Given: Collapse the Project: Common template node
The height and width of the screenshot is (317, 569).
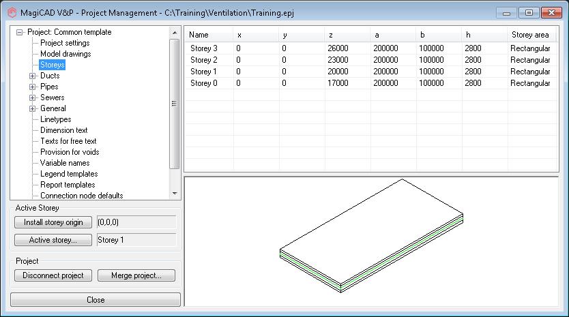Looking at the screenshot, I should 20,32.
